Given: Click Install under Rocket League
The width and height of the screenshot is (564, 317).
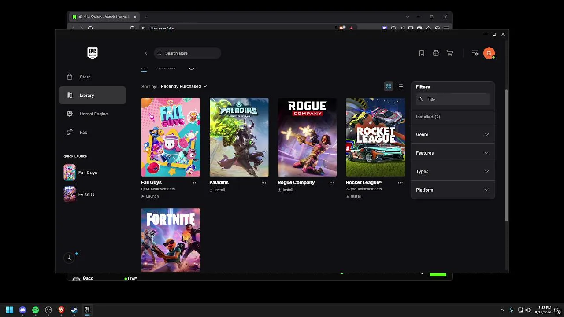Looking at the screenshot, I should pyautogui.click(x=354, y=196).
